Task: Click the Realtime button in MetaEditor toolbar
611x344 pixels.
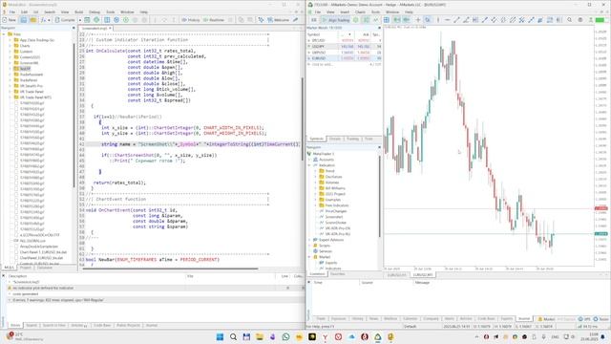Action: click(x=214, y=20)
